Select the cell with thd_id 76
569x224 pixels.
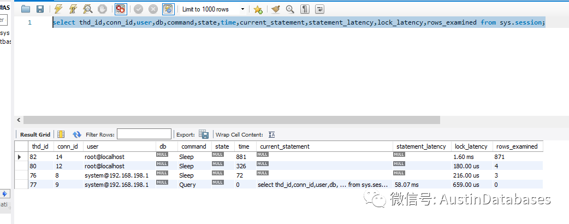40,175
